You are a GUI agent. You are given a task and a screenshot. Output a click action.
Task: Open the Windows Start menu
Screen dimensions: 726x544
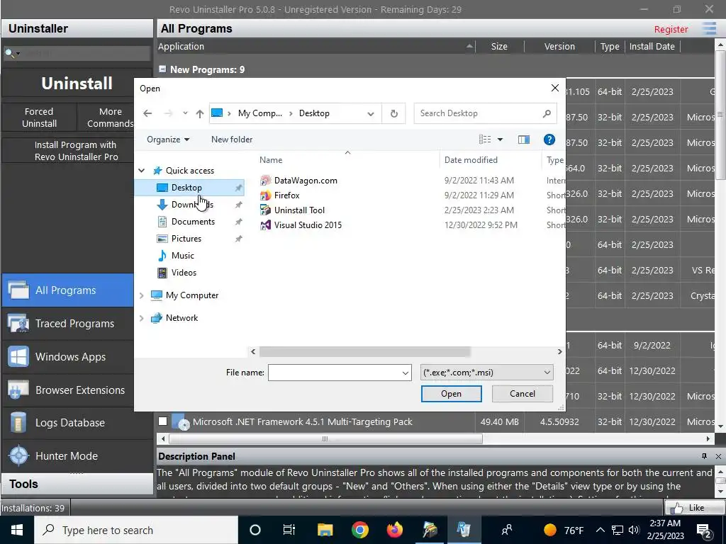point(17,530)
